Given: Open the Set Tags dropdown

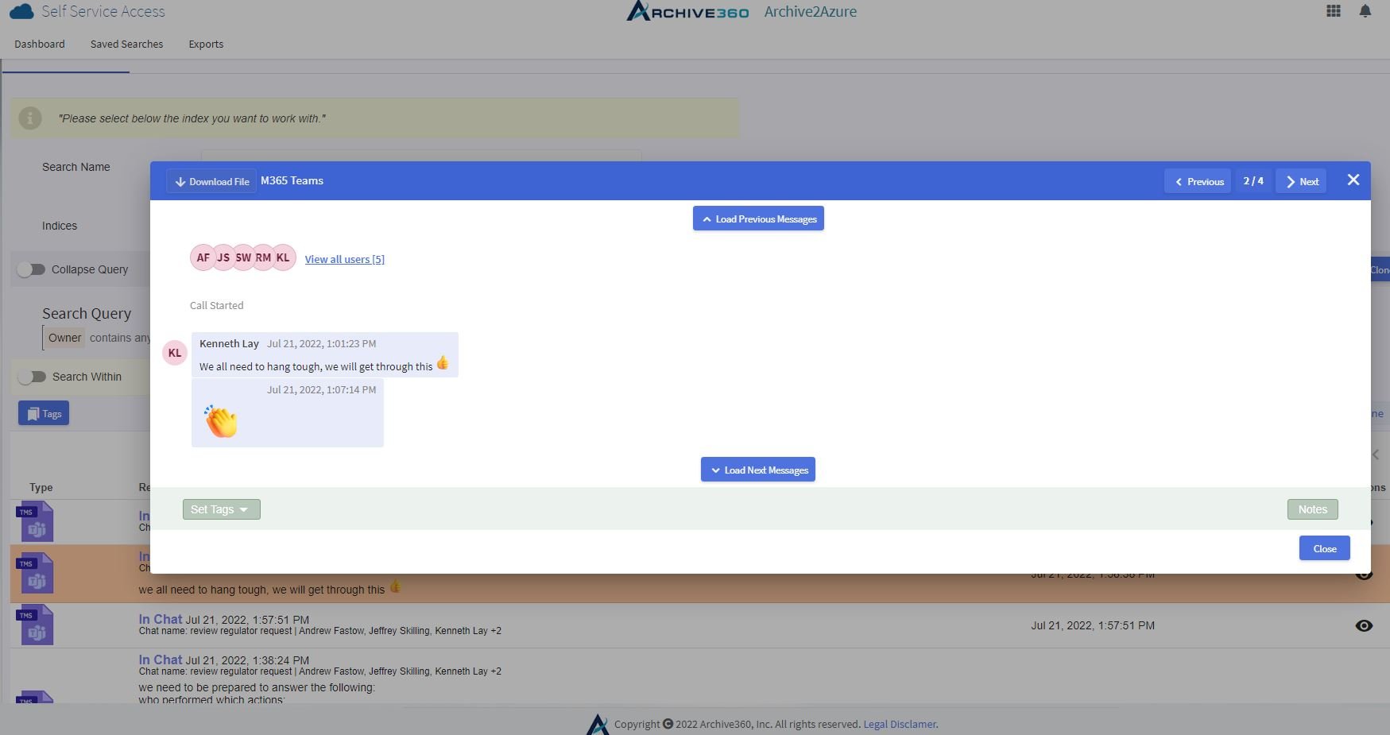Looking at the screenshot, I should [221, 509].
